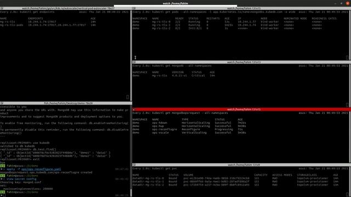
Task: Click scrollbar of the opsrequest pane
Action: click(x=350, y=137)
